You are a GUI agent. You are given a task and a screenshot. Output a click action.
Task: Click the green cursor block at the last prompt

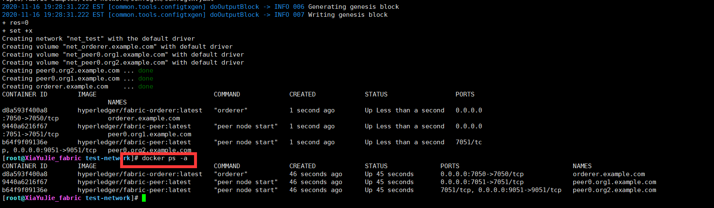pos(144,198)
